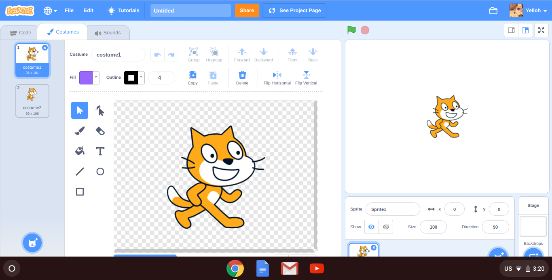Open the File menu
Viewport: 552px width, 280px height.
pos(69,11)
